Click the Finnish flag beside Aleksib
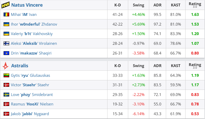205x119 pixels. 6,44
